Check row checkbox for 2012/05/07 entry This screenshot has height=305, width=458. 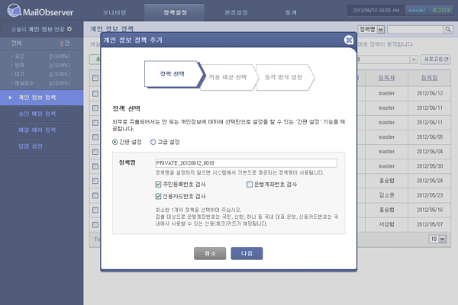[x=95, y=224]
